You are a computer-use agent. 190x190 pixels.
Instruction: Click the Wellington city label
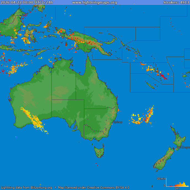183,147
